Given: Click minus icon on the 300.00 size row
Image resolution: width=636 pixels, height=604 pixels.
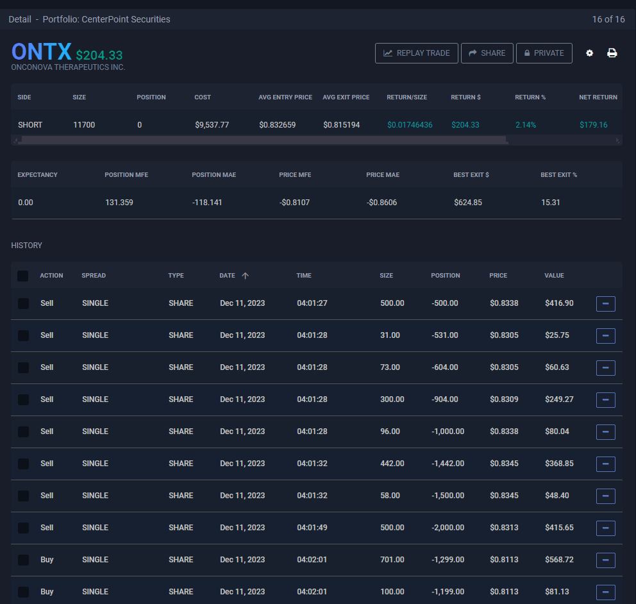Looking at the screenshot, I should pos(605,399).
